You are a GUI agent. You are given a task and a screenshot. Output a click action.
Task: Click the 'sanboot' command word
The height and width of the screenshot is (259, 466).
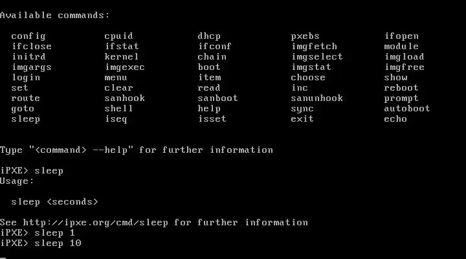pyautogui.click(x=218, y=98)
